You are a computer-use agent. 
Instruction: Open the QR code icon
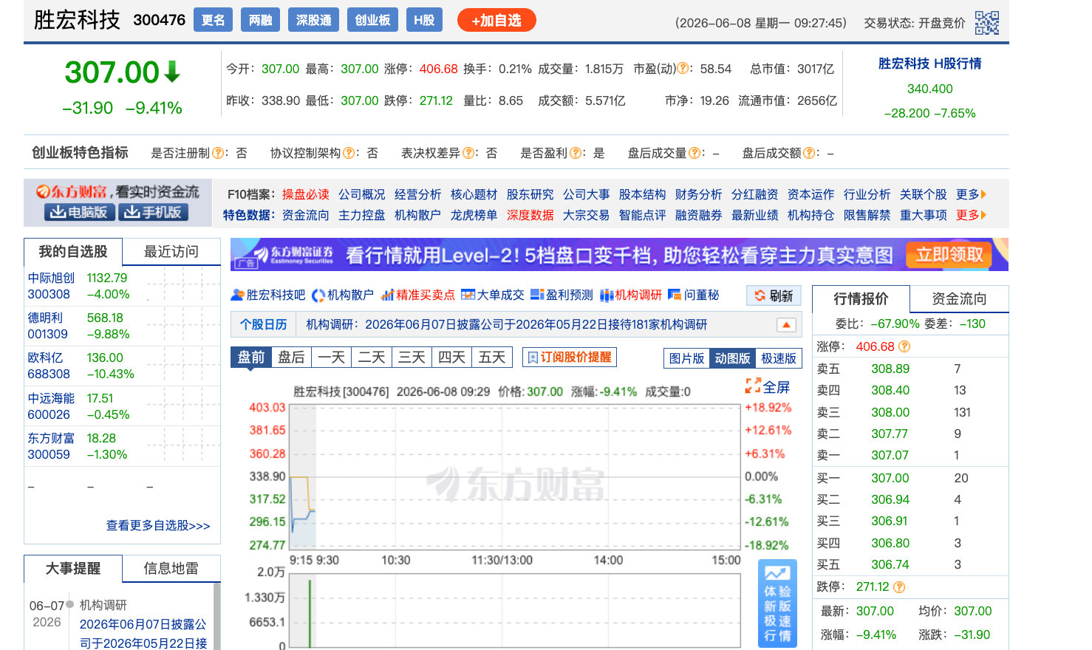[986, 23]
